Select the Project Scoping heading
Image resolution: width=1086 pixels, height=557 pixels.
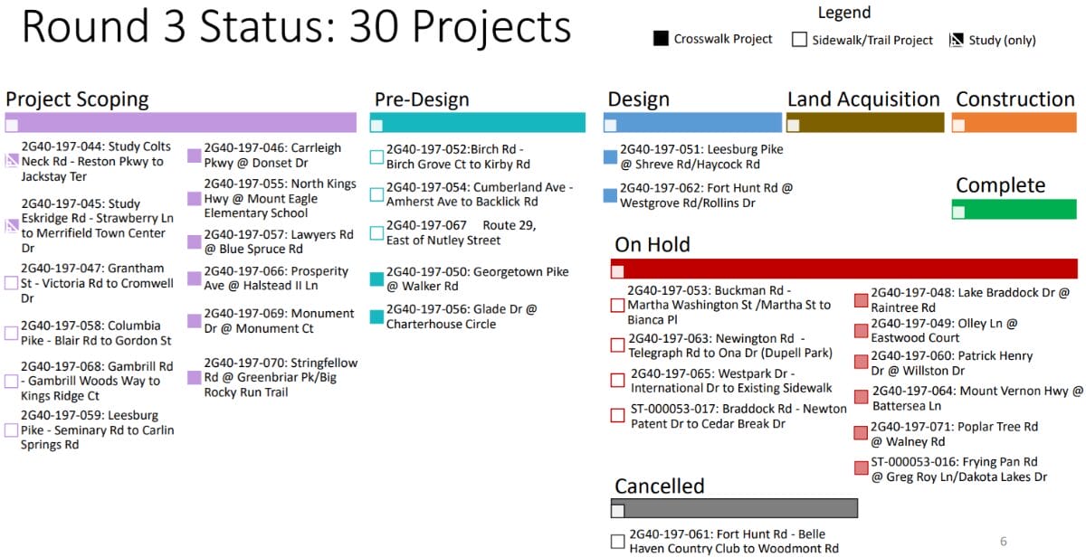(x=77, y=99)
